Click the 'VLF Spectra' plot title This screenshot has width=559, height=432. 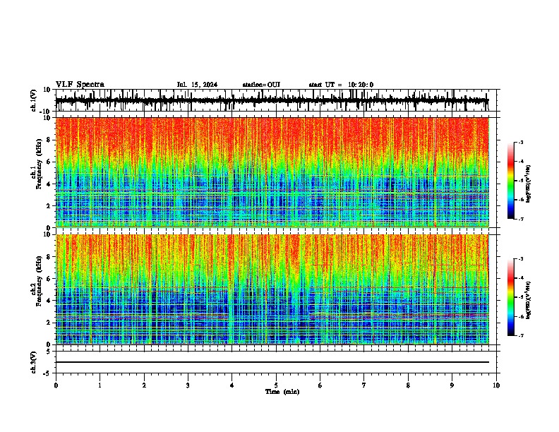tap(80, 85)
